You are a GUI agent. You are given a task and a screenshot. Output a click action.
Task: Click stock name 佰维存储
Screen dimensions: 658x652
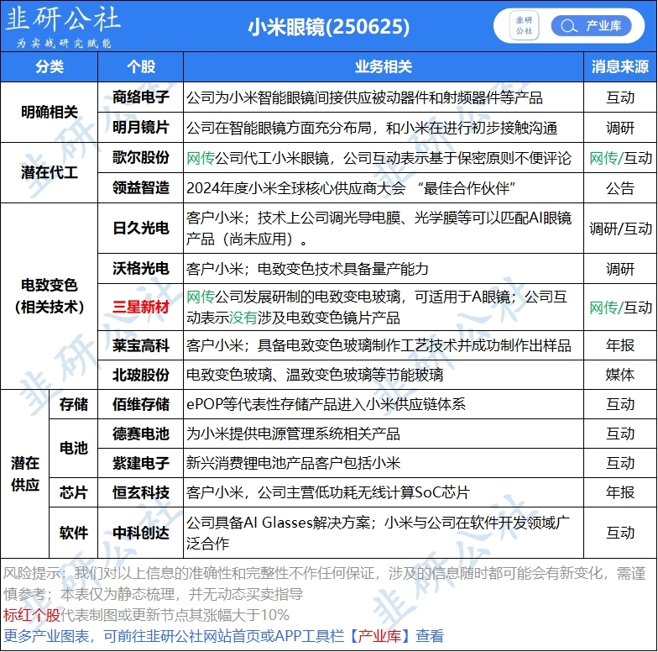pyautogui.click(x=141, y=405)
